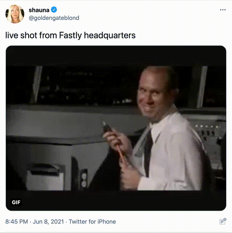Open the 8:45 PM timestamp link
The width and height of the screenshot is (232, 233).
coord(17,221)
